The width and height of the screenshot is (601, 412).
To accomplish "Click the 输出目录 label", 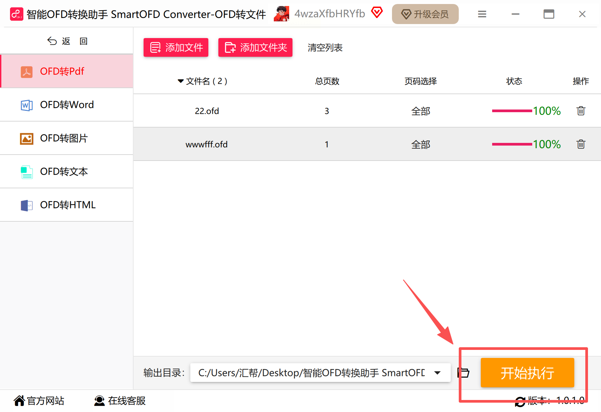I will click(164, 373).
